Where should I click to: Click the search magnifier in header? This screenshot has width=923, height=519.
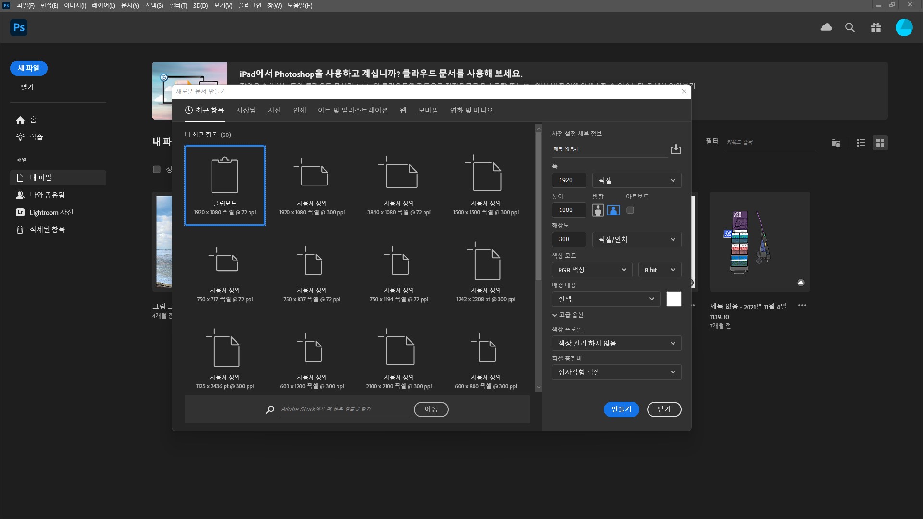click(850, 27)
